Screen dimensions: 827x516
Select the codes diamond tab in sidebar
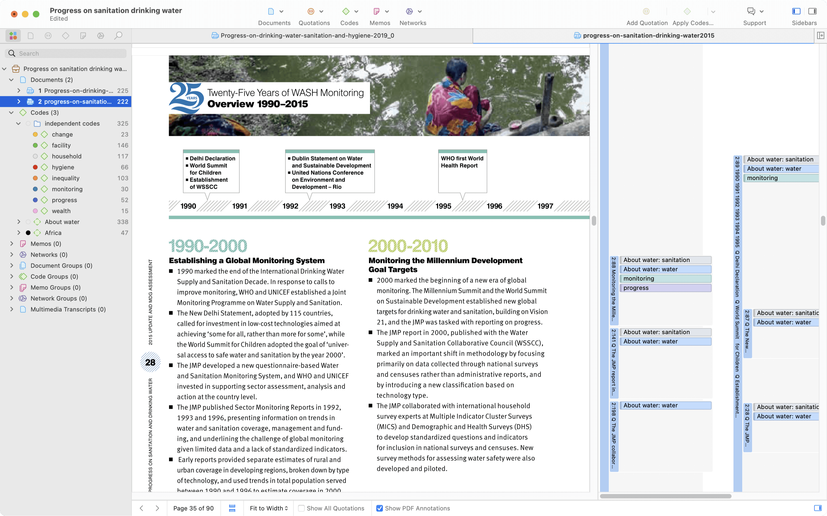[66, 36]
